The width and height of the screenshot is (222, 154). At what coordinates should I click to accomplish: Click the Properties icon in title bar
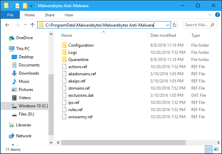(17, 5)
